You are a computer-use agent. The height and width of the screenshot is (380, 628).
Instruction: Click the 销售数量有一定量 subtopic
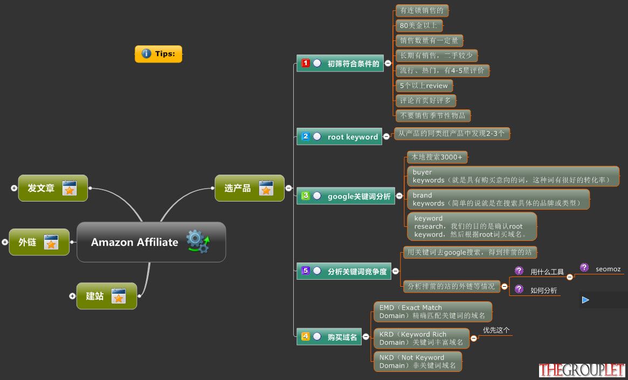point(429,40)
